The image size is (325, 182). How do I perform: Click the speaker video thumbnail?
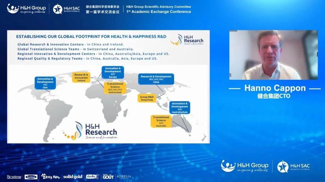point(273,55)
